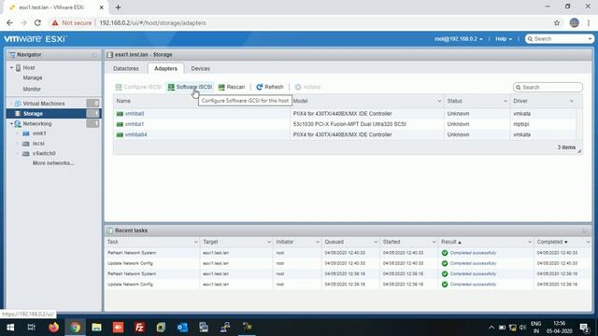Open the vSwitch0 network item

click(44, 153)
